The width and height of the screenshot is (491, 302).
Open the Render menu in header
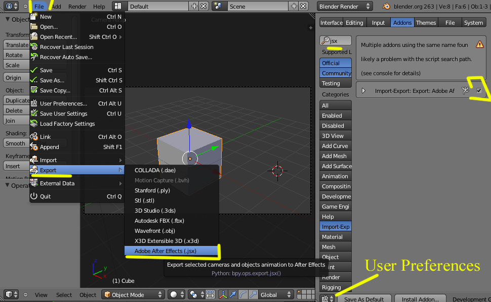77,6
